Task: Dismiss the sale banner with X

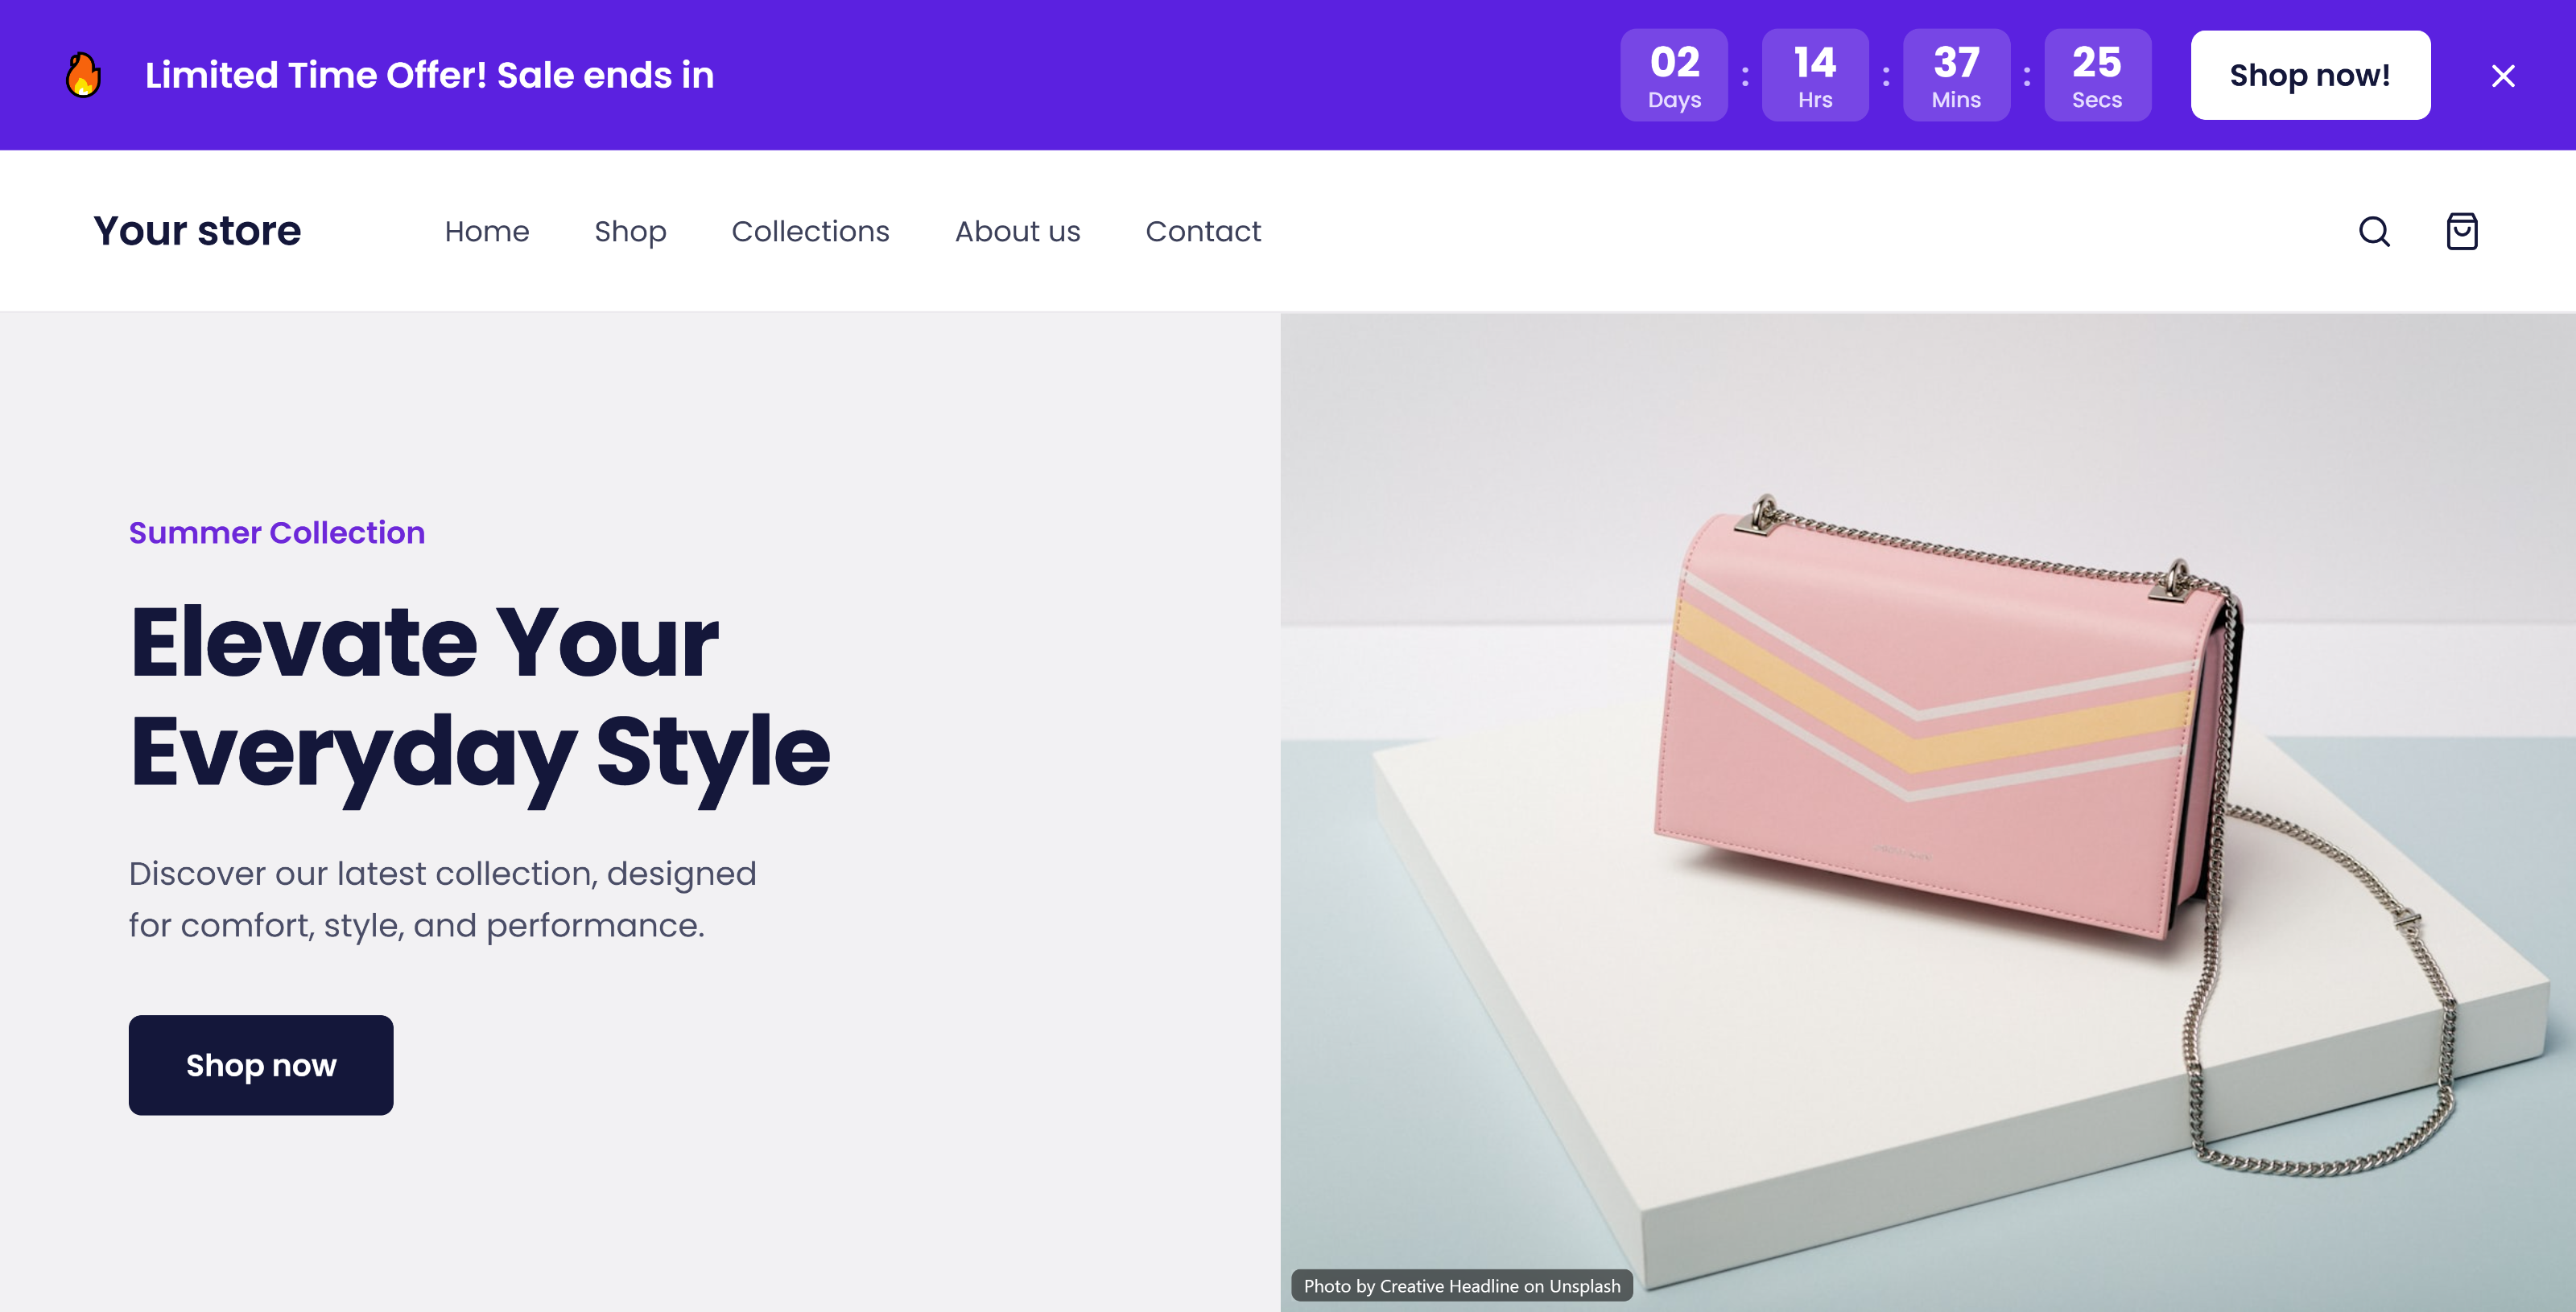Action: point(2503,76)
